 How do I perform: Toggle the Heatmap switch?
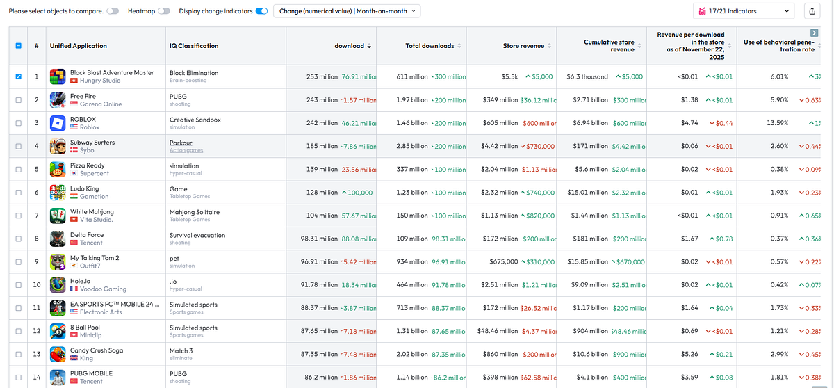tap(164, 11)
